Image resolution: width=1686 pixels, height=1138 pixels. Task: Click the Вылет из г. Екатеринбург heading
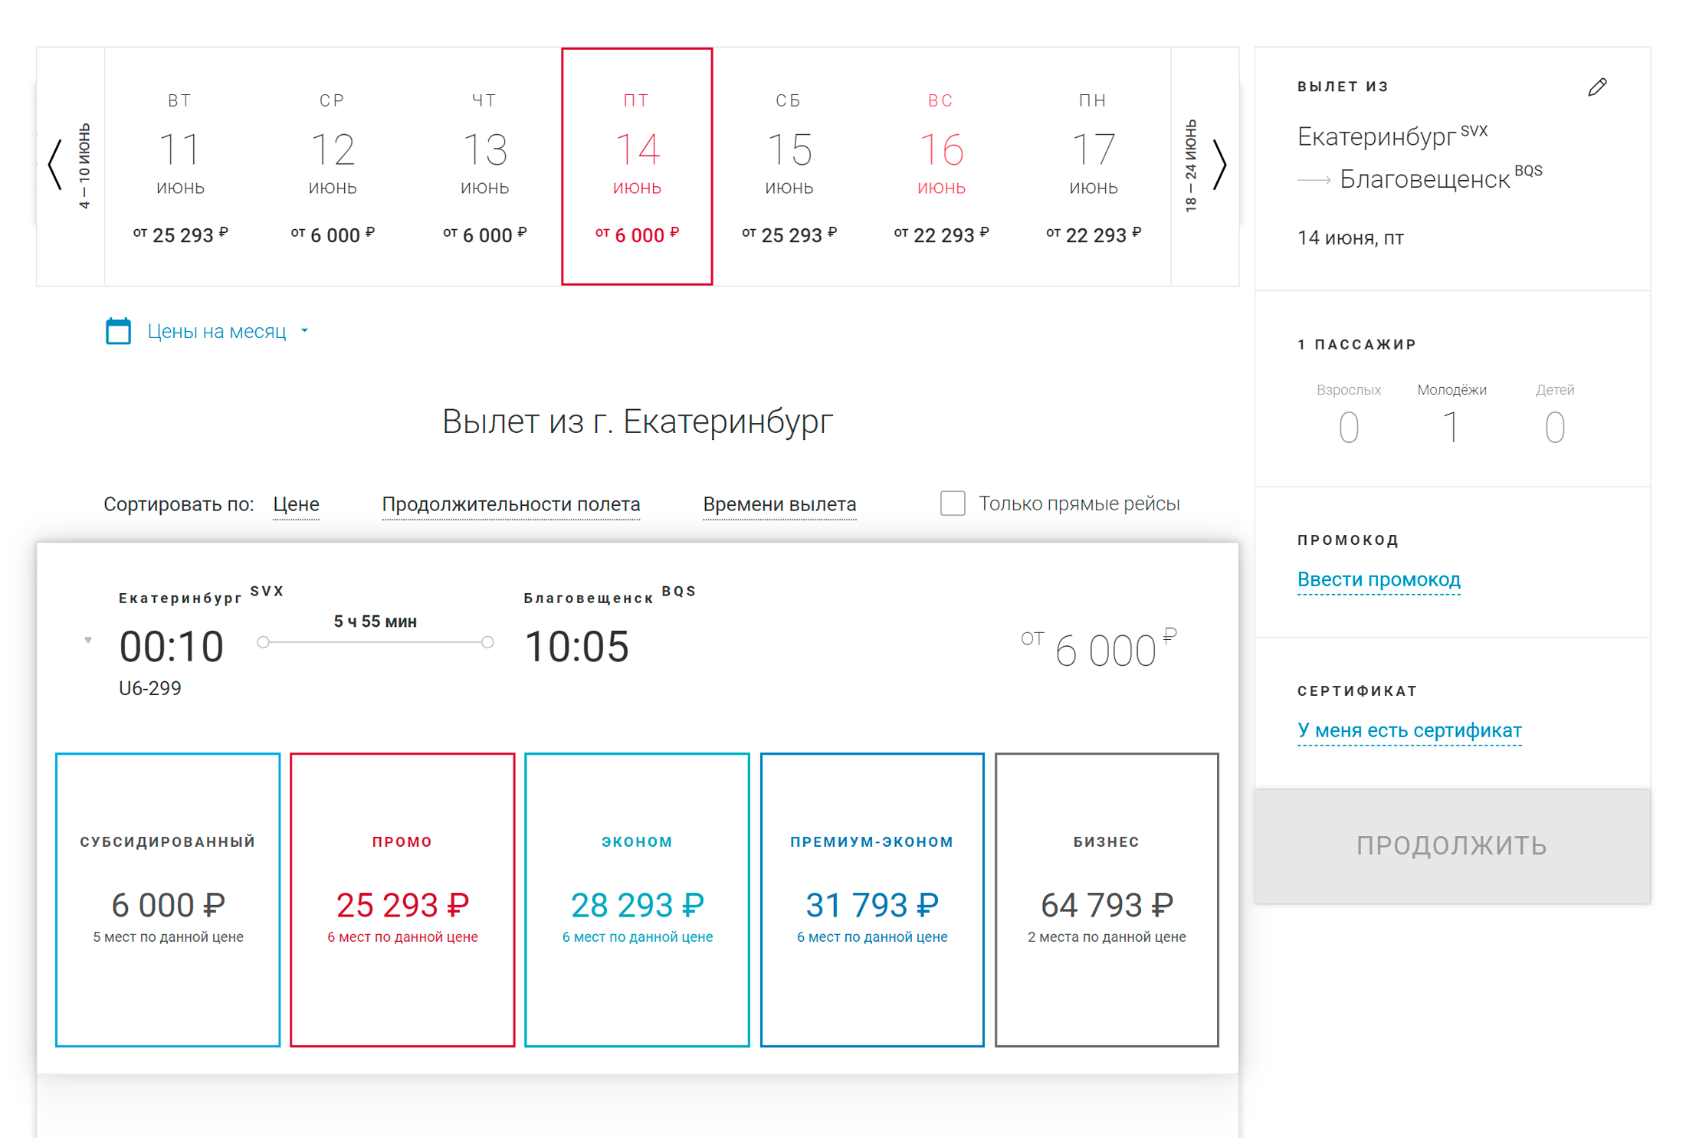(x=638, y=421)
